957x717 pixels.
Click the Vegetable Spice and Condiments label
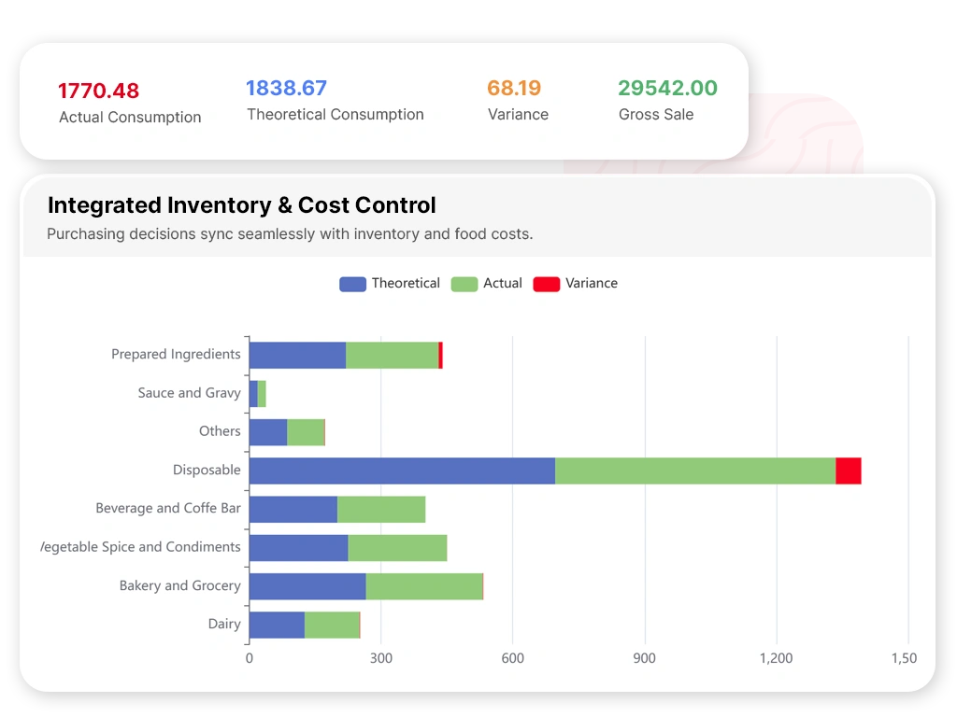141,547
